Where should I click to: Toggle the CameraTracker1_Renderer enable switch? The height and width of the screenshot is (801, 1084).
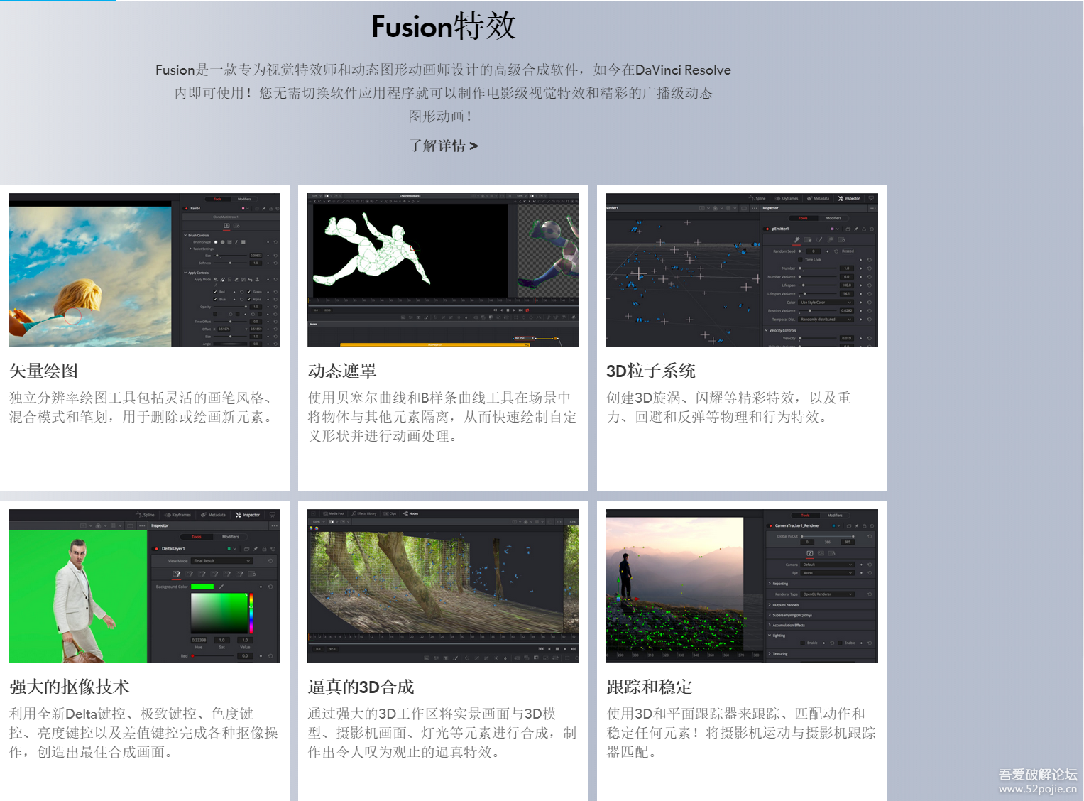[770, 526]
